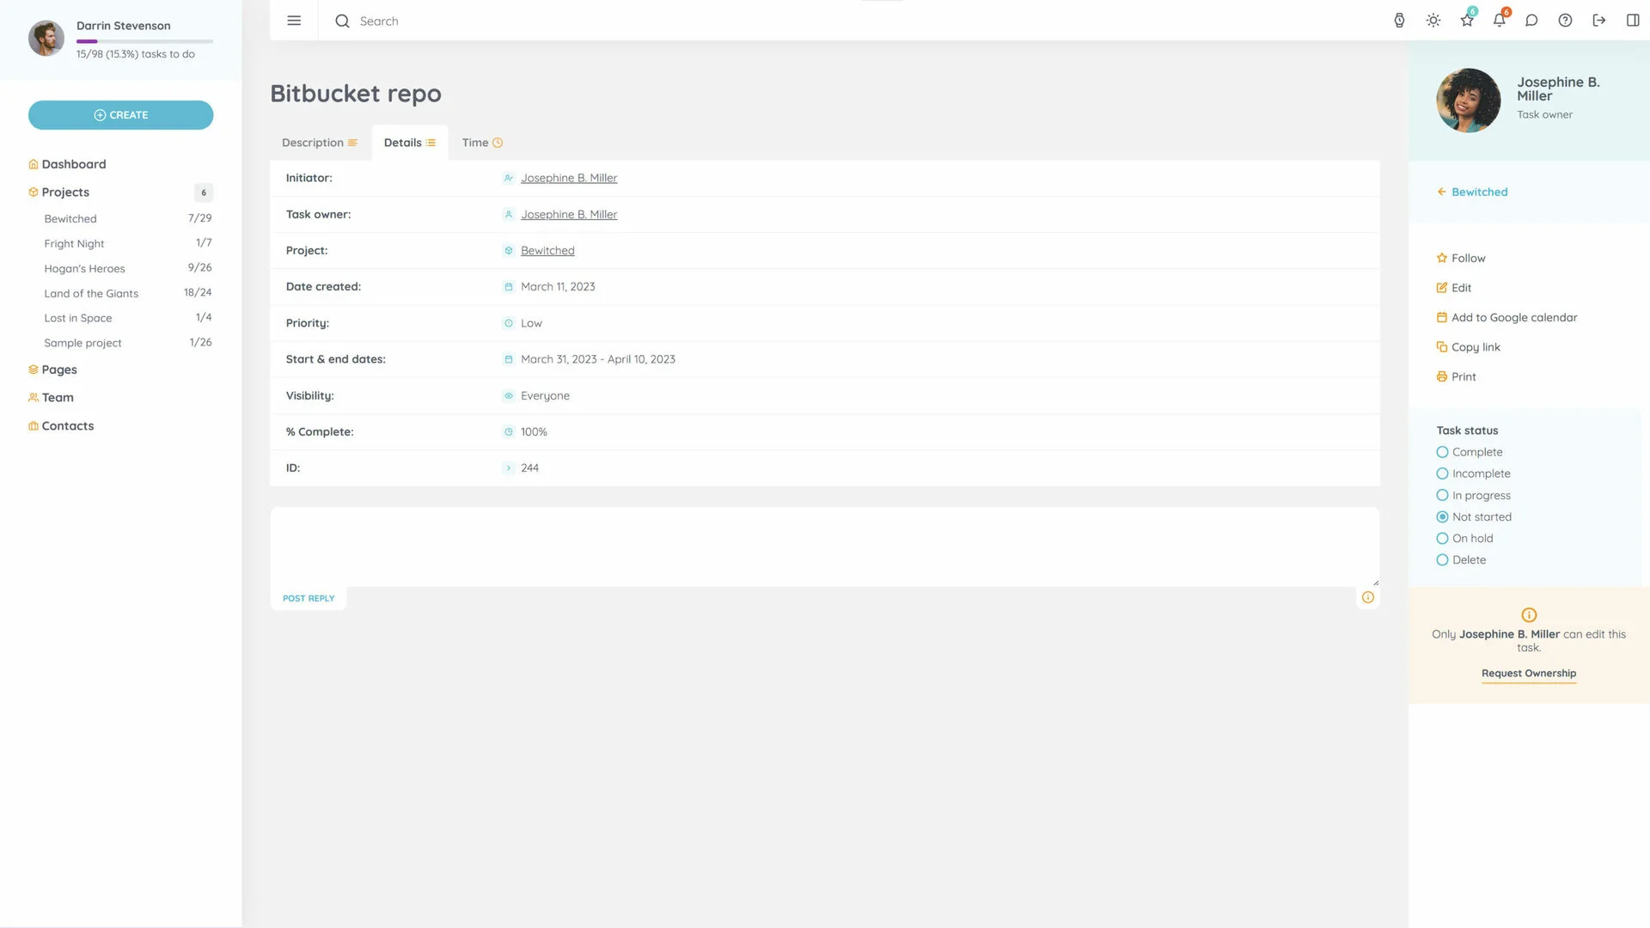Choose On hold task status
Image resolution: width=1650 pixels, height=928 pixels.
tap(1442, 539)
